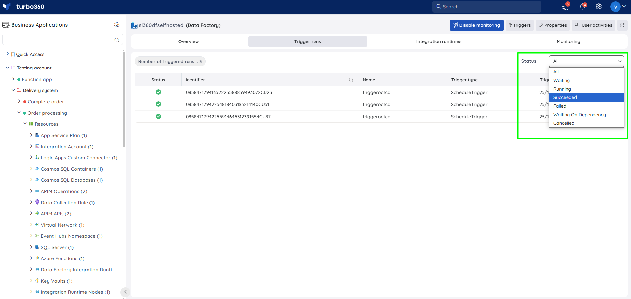631x299 pixels.
Task: Expand the Function app node
Action: [13, 79]
